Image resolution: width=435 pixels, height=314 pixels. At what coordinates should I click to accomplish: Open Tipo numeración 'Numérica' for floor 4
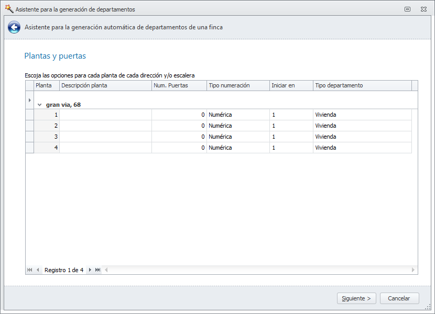click(x=238, y=148)
